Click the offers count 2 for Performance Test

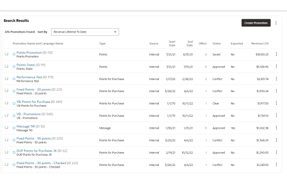(206, 79)
